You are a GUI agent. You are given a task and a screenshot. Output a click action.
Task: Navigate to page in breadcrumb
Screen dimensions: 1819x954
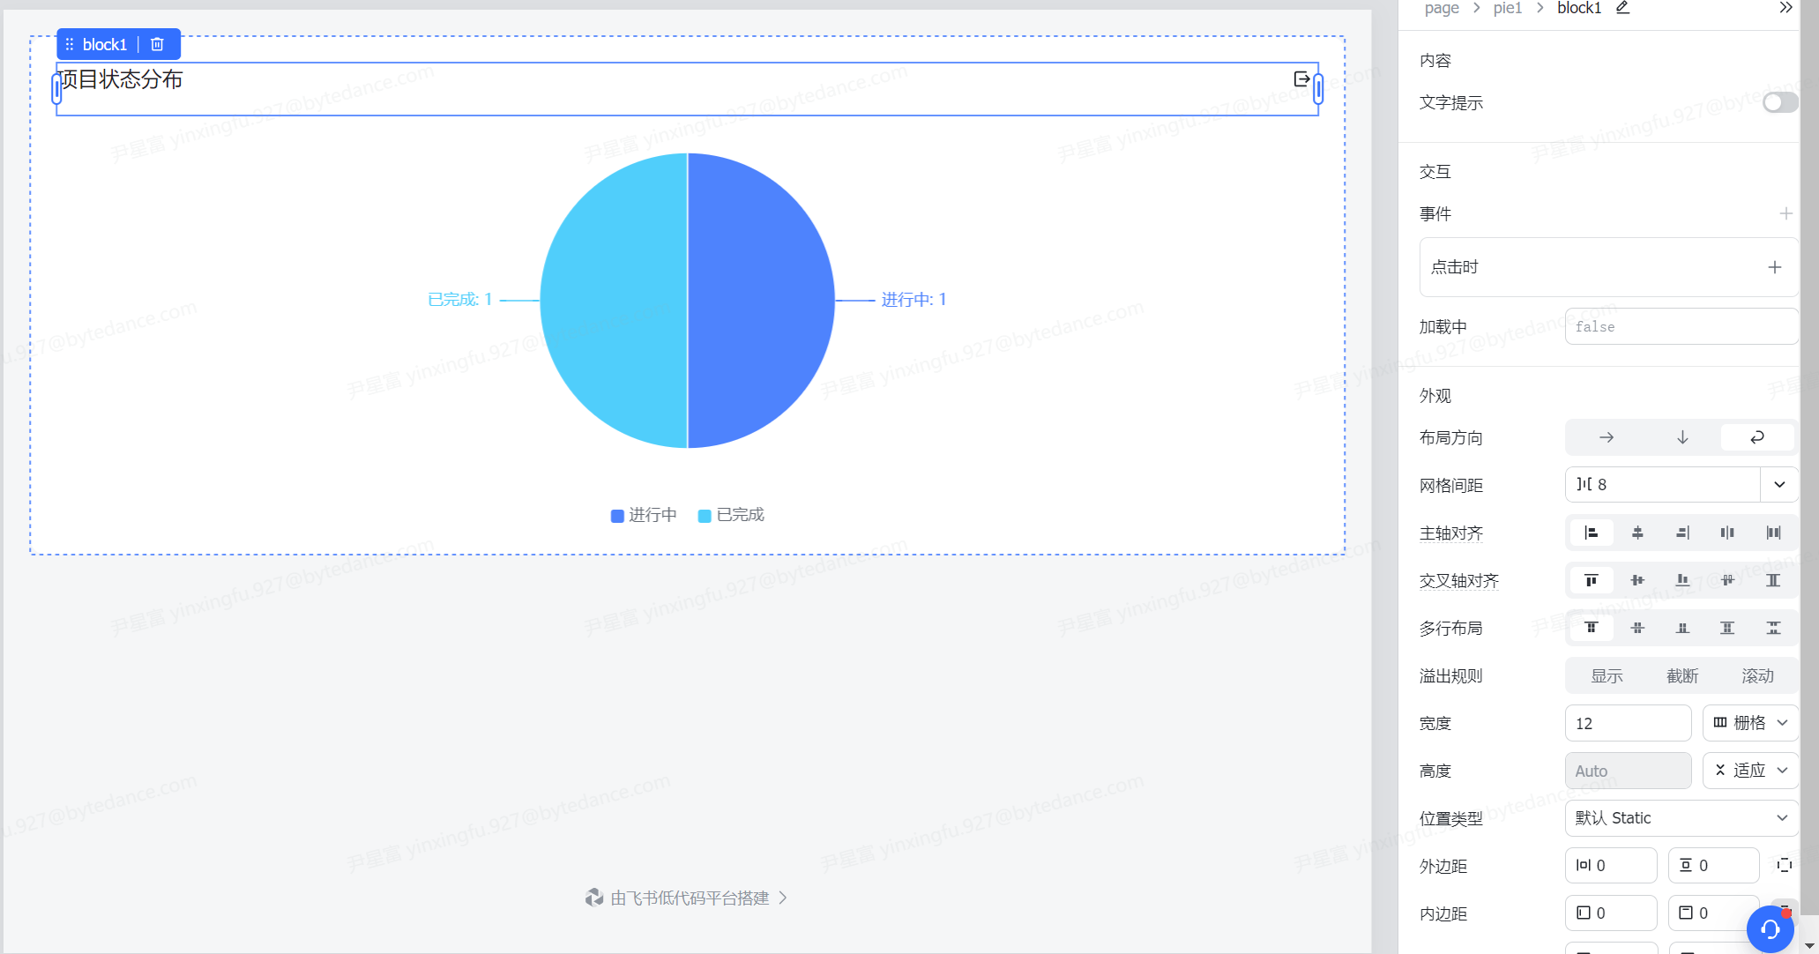[x=1442, y=8]
